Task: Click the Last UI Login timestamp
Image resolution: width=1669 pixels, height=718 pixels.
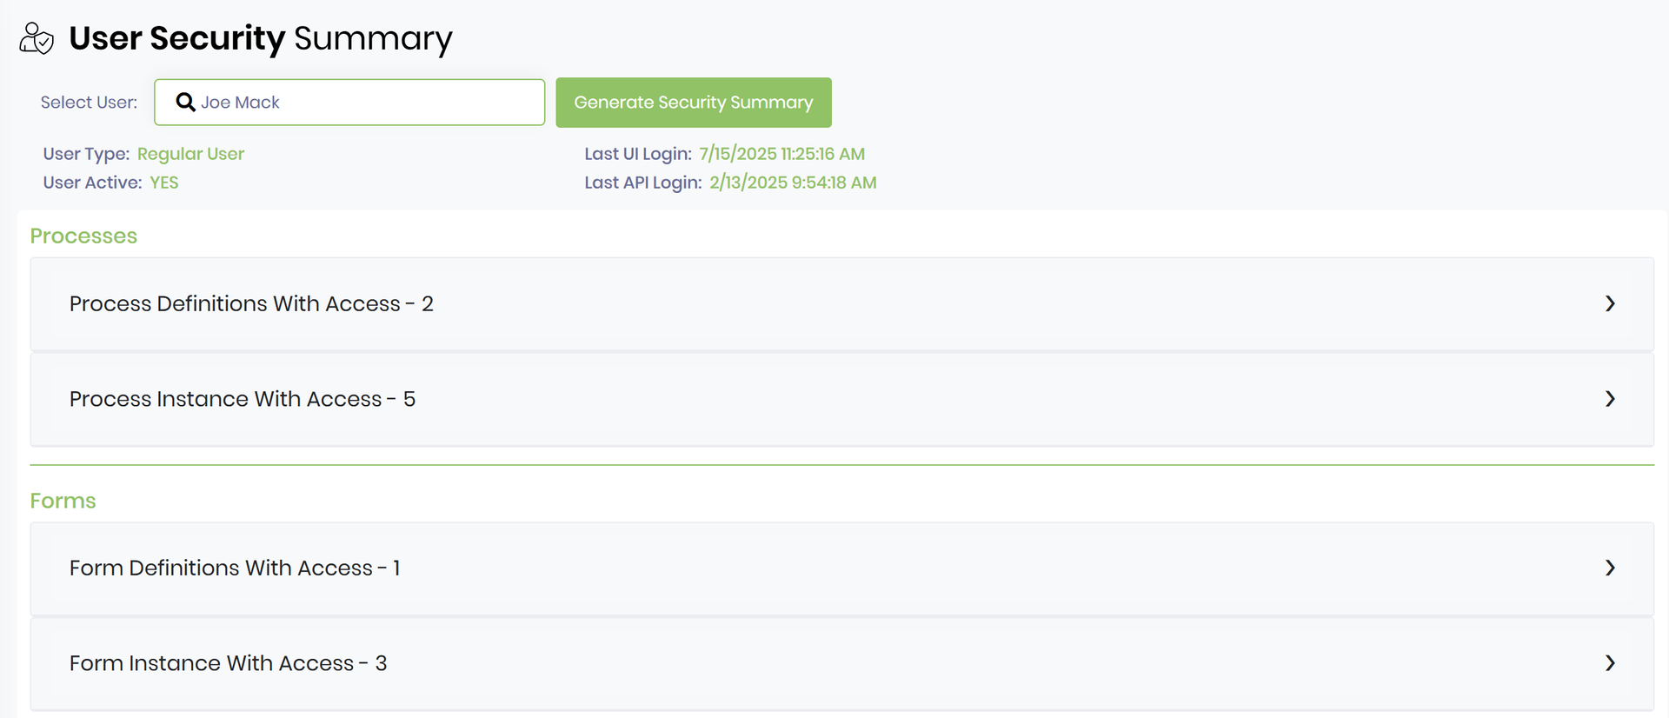Action: (x=781, y=154)
